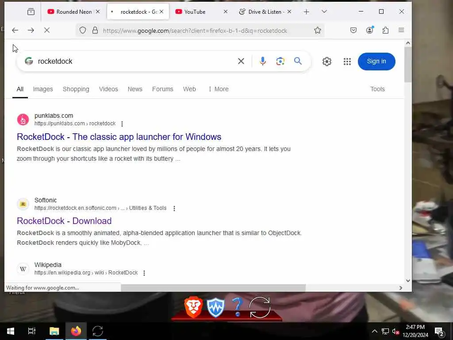453x340 pixels.
Task: Open more options for Wikipedia result
Action: [144, 273]
